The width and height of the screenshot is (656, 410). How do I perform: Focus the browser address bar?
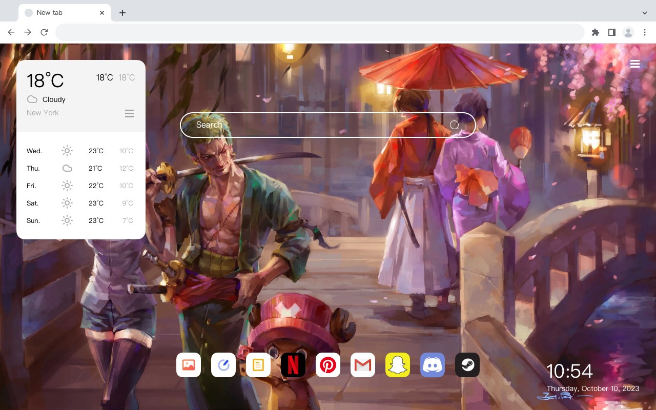point(320,32)
